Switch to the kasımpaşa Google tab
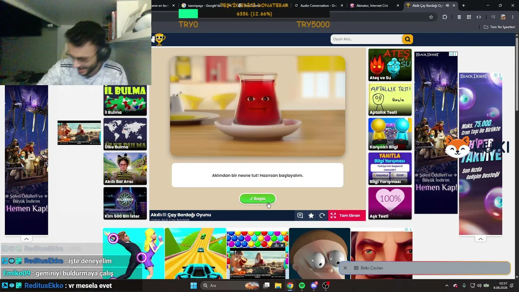The width and height of the screenshot is (519, 292). (204, 6)
